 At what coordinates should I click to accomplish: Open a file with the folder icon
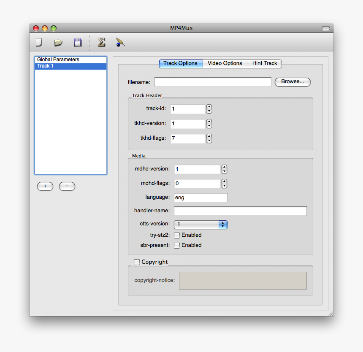(x=58, y=42)
